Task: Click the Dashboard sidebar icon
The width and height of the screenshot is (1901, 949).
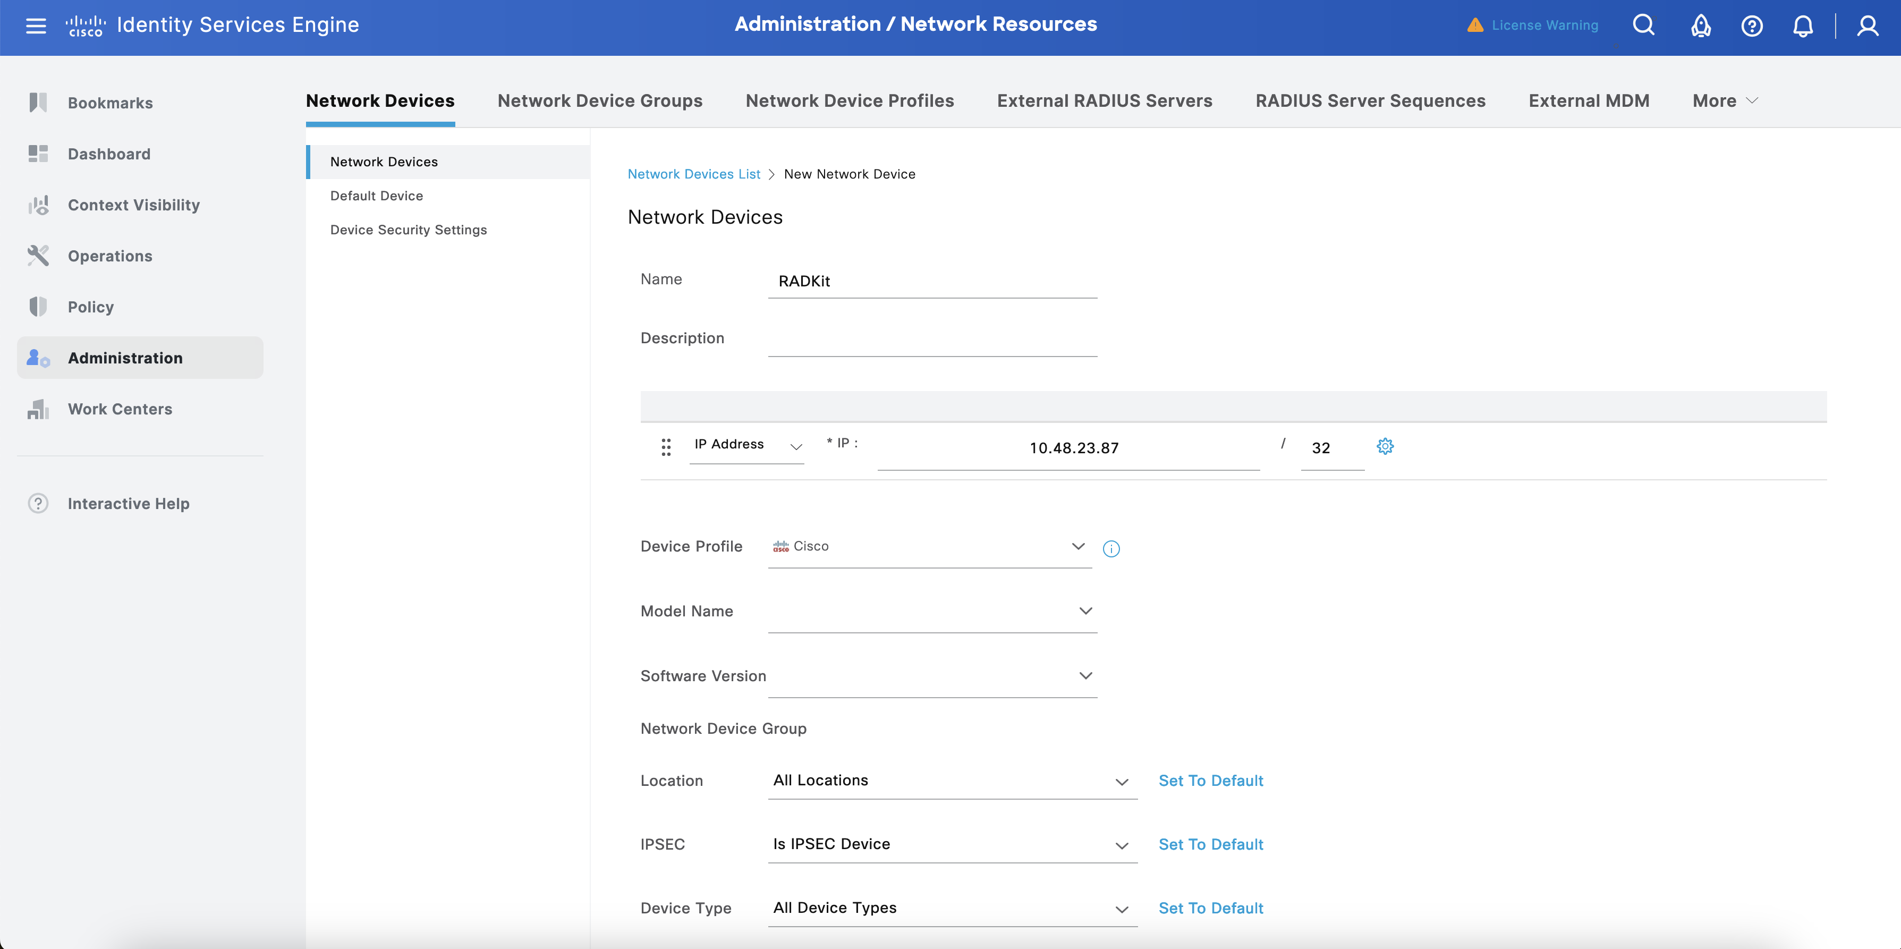Action: click(x=38, y=154)
